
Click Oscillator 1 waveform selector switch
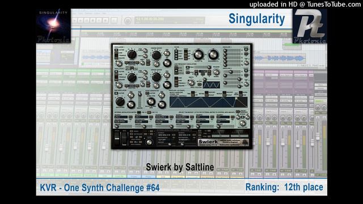point(116,55)
